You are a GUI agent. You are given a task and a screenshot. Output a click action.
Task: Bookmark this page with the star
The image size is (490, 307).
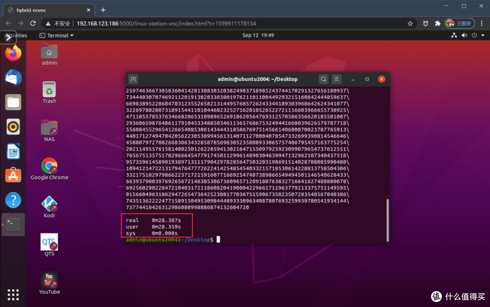tap(410, 24)
